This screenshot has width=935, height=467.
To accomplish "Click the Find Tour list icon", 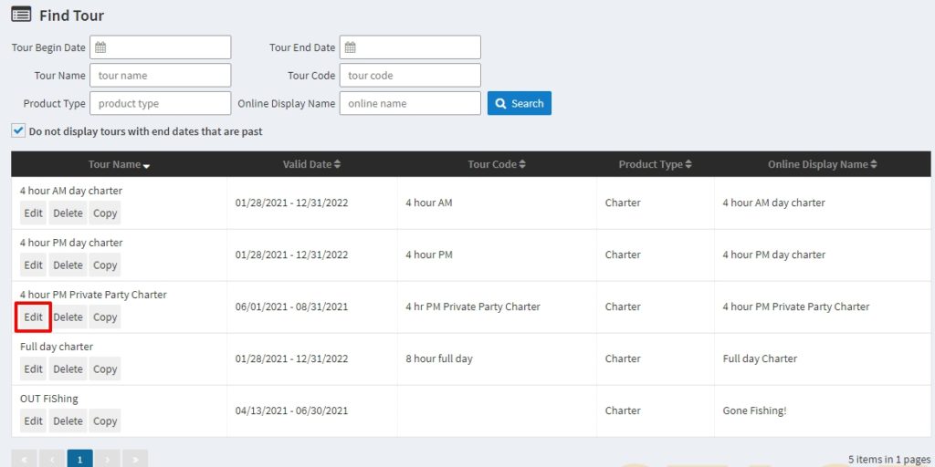I will pos(21,15).
